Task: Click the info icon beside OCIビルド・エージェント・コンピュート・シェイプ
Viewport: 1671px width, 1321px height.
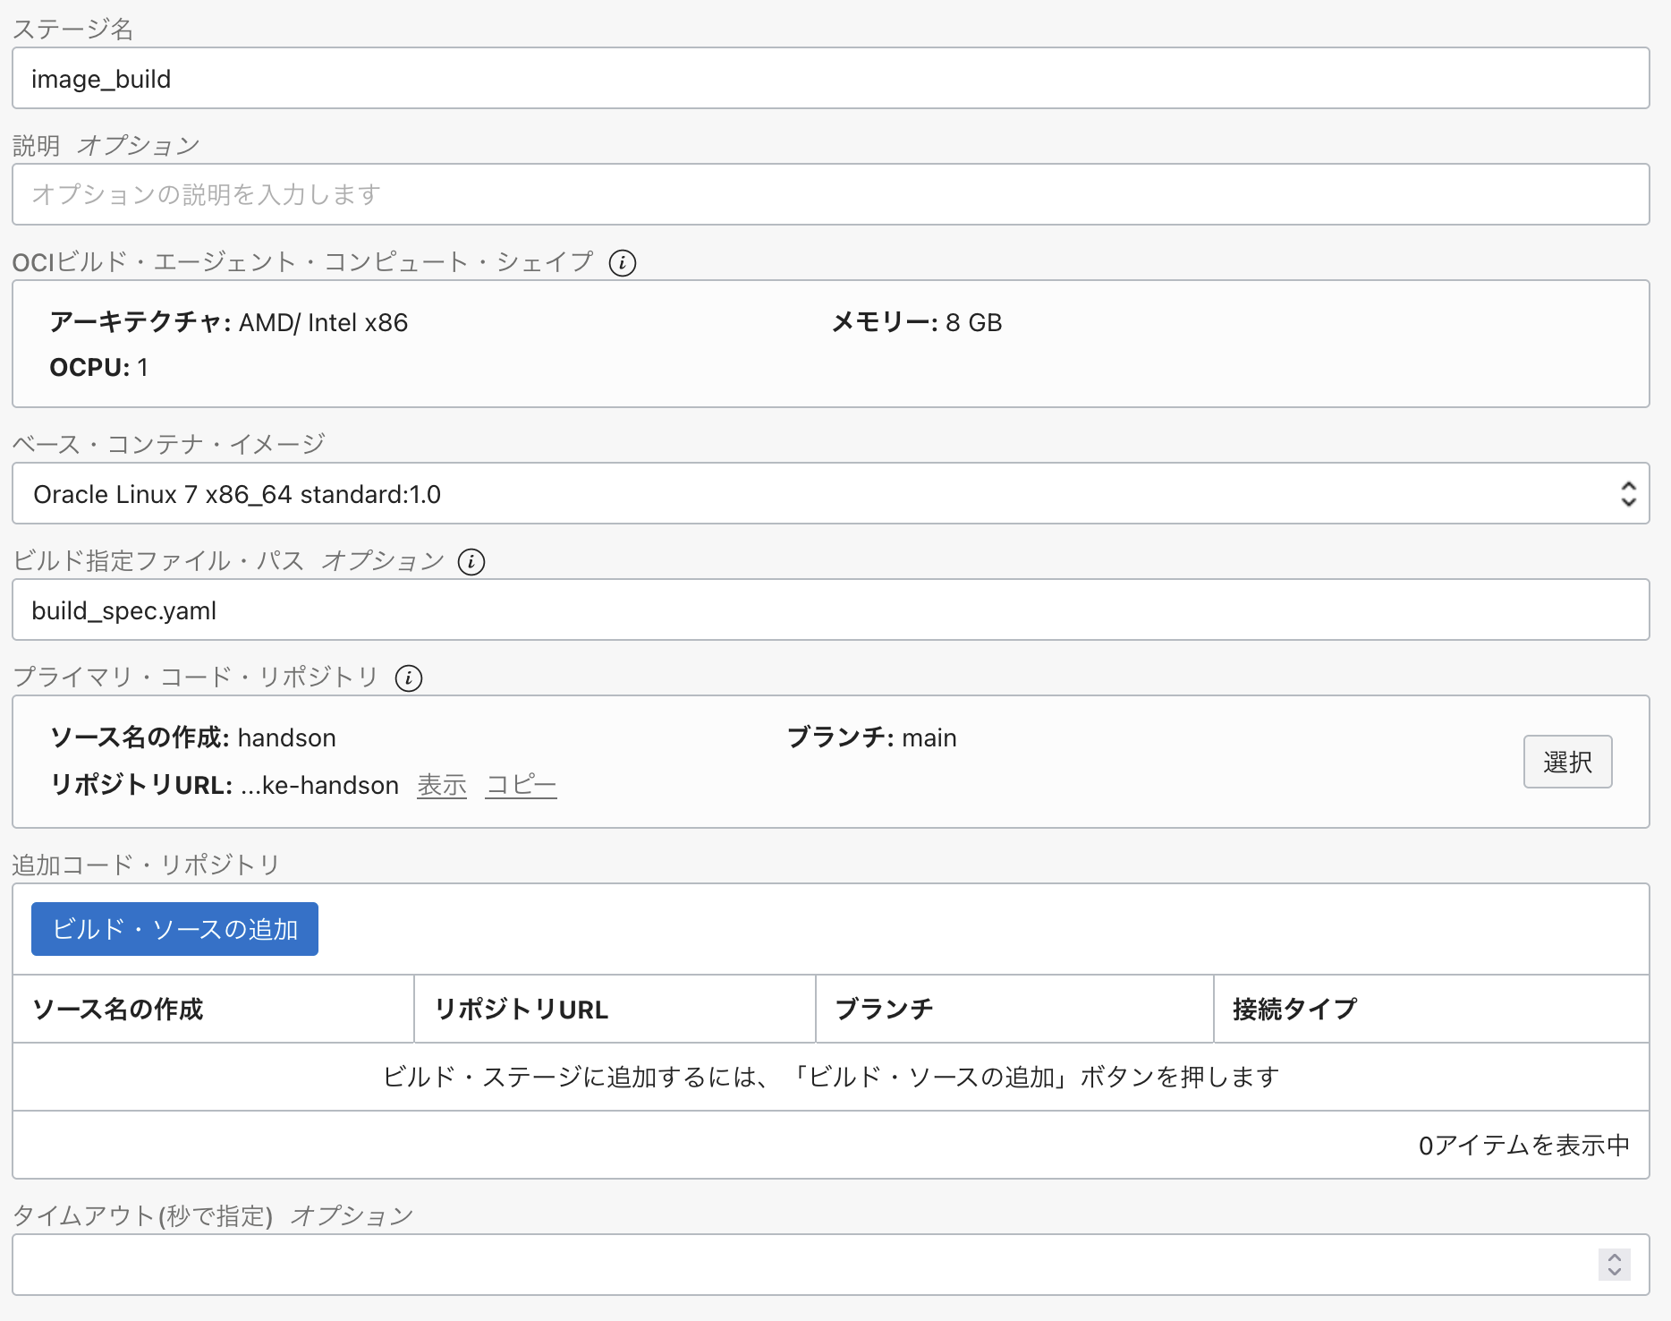Action: 623,263
